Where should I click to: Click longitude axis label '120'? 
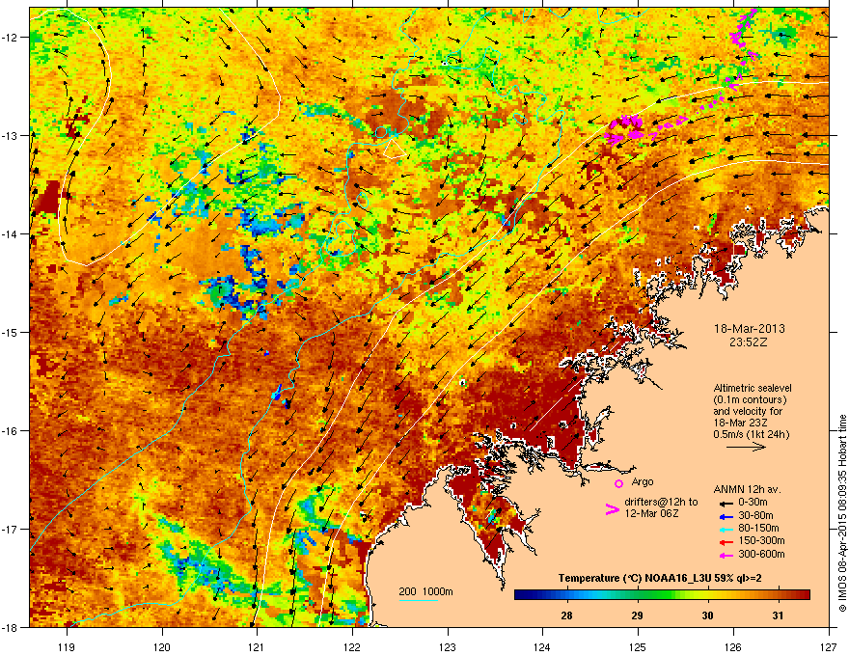[x=162, y=646]
